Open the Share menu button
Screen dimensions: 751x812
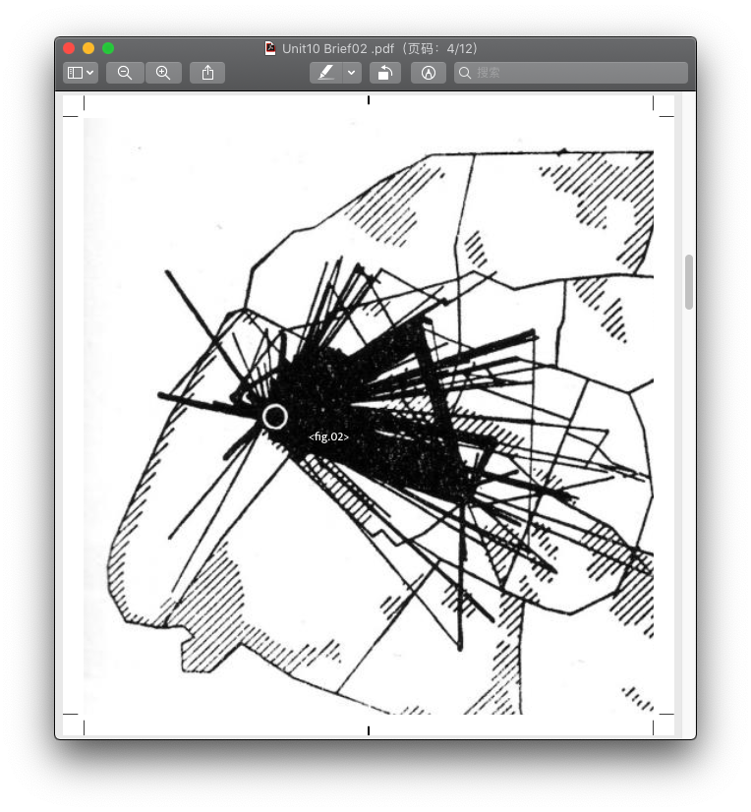tap(207, 73)
